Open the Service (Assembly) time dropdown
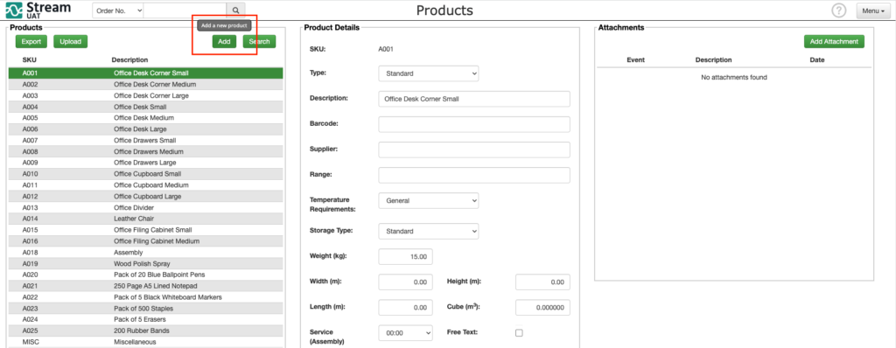896x348 pixels. pos(406,332)
